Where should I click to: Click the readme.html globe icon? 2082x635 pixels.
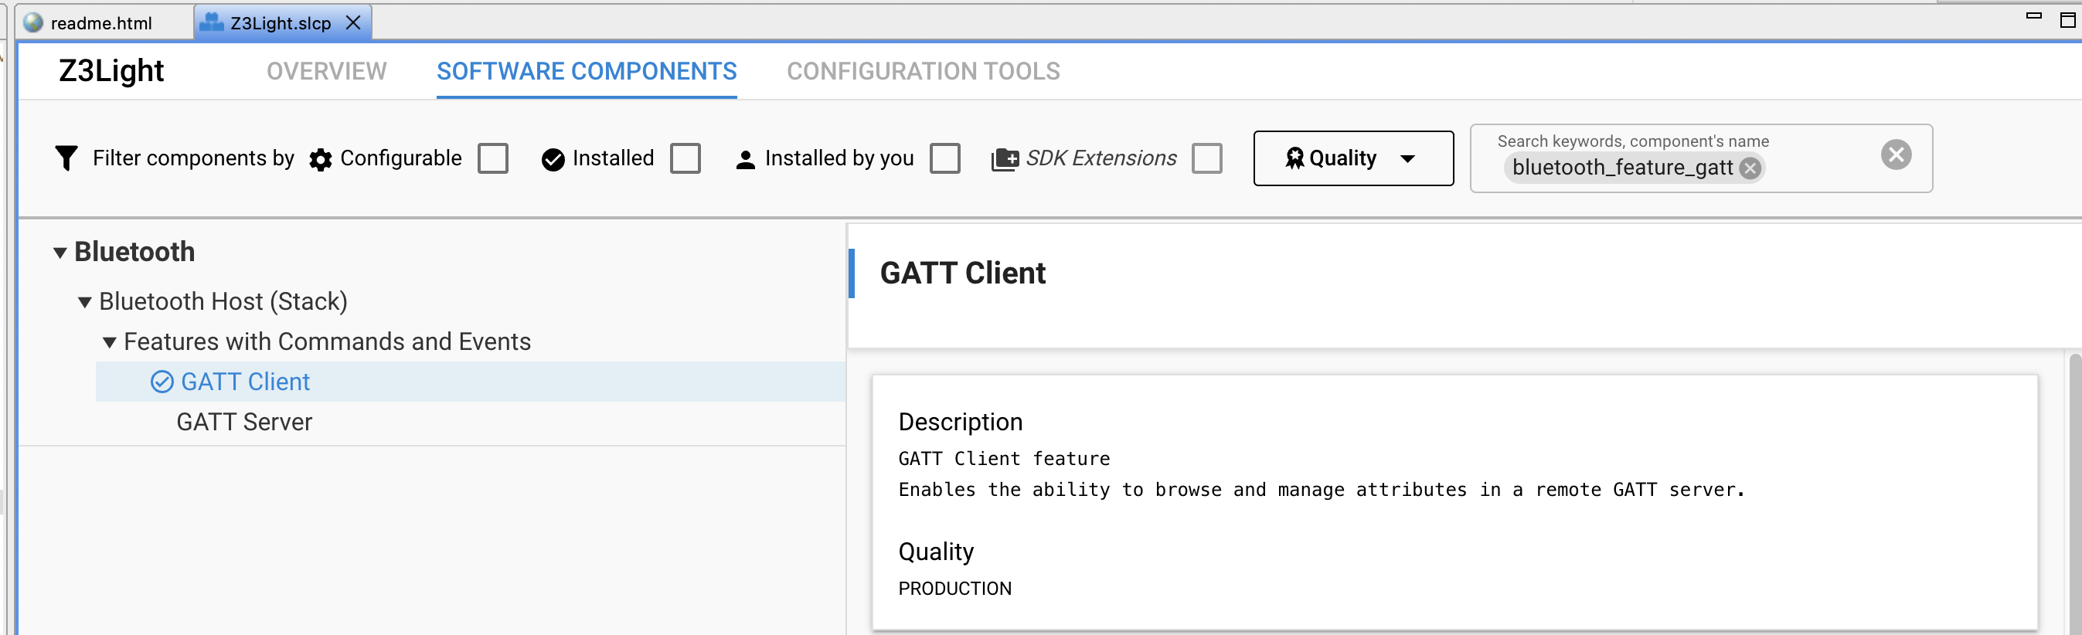[x=33, y=22]
